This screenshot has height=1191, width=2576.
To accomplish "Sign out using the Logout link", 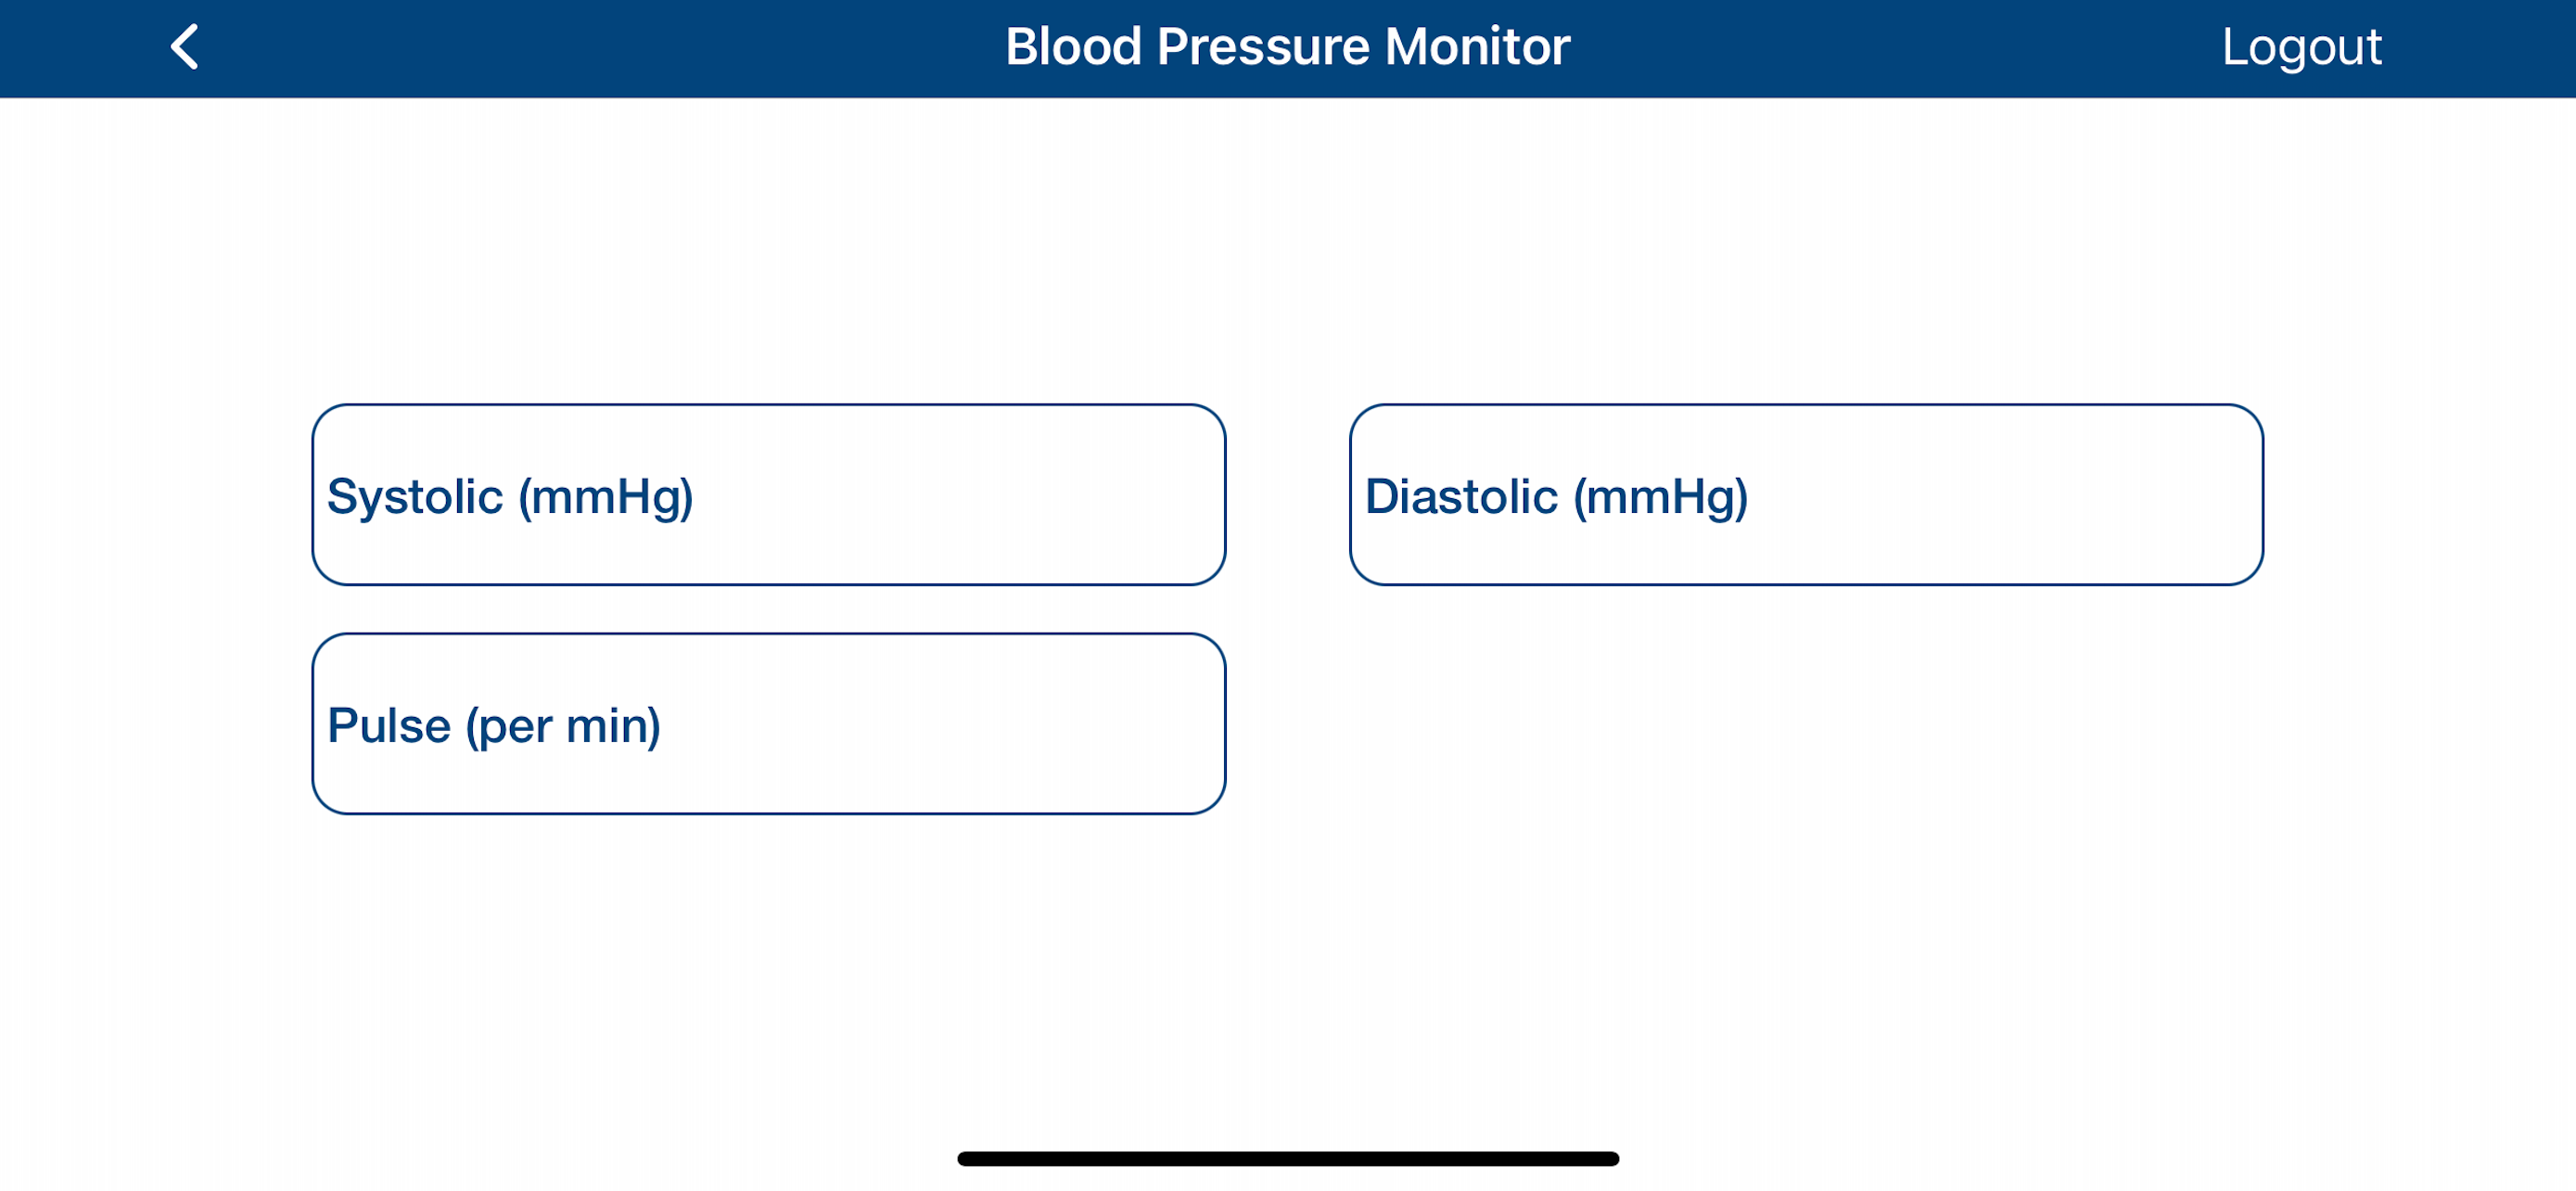I will tap(2301, 47).
